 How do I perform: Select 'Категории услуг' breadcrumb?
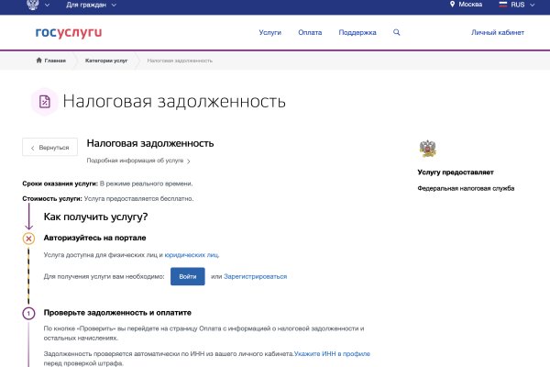click(106, 61)
